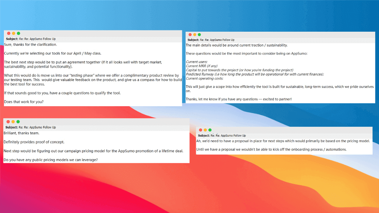This screenshot has width=379, height=213.
Task: Click the subject line in the 'Brilliant, thanks team' email
Action: [30, 127]
